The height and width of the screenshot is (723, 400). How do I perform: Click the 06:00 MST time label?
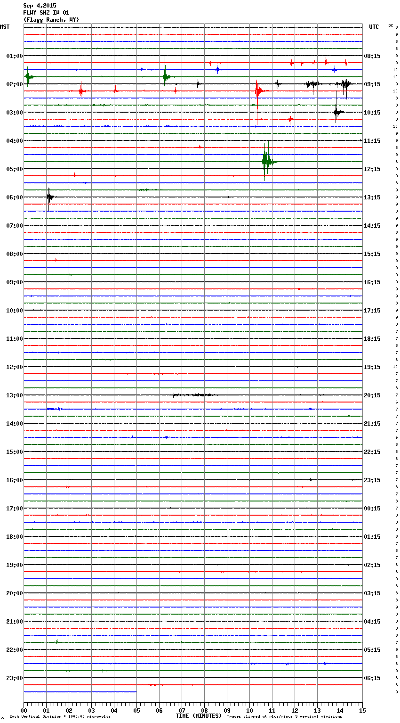[x=14, y=197]
